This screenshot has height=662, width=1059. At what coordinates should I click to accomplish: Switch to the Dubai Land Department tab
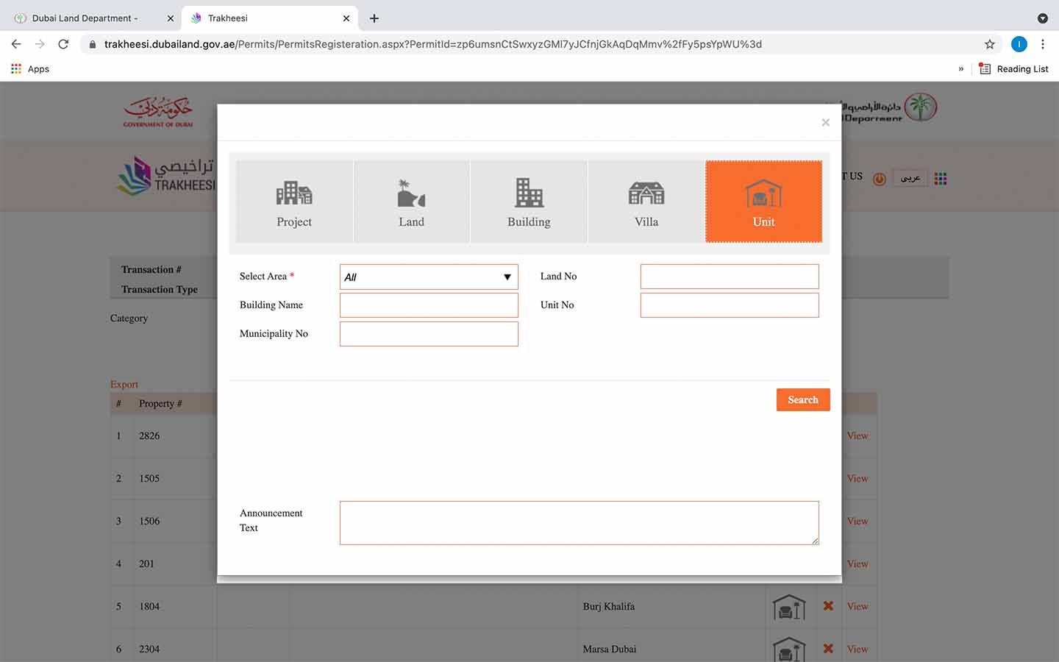[85, 18]
